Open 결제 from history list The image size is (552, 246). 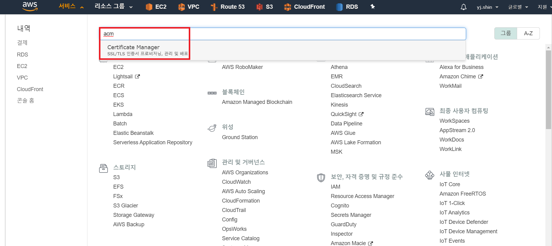coord(22,43)
